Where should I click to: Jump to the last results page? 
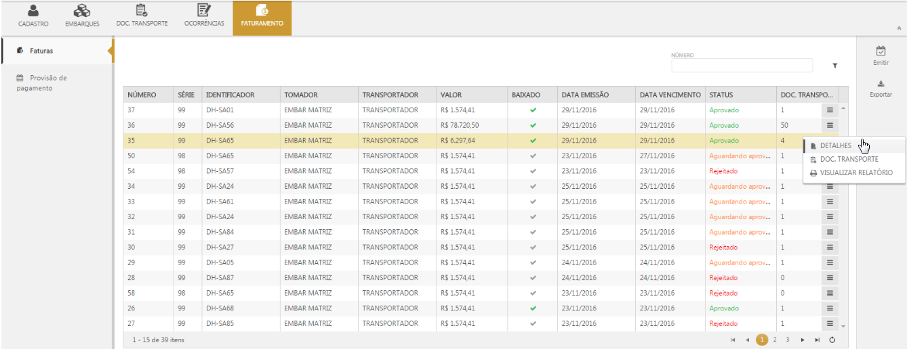(x=817, y=340)
